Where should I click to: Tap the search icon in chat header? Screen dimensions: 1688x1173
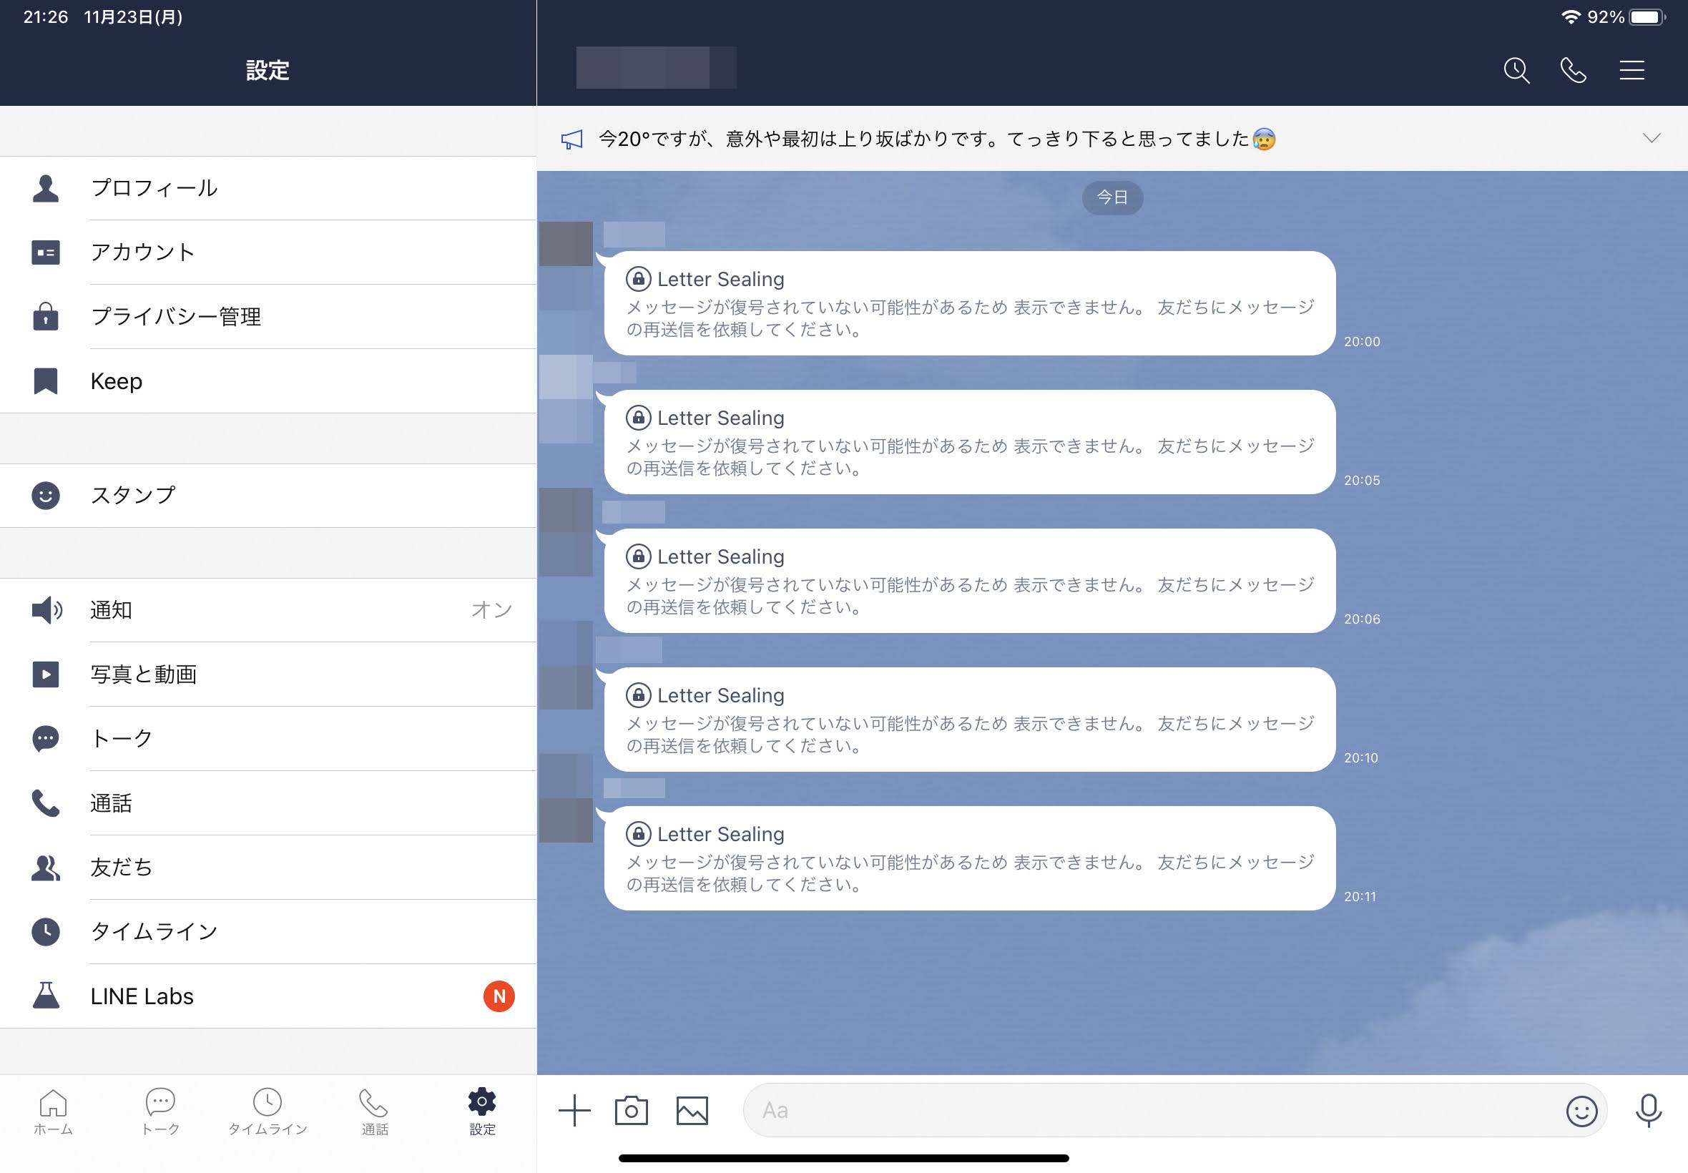1516,71
